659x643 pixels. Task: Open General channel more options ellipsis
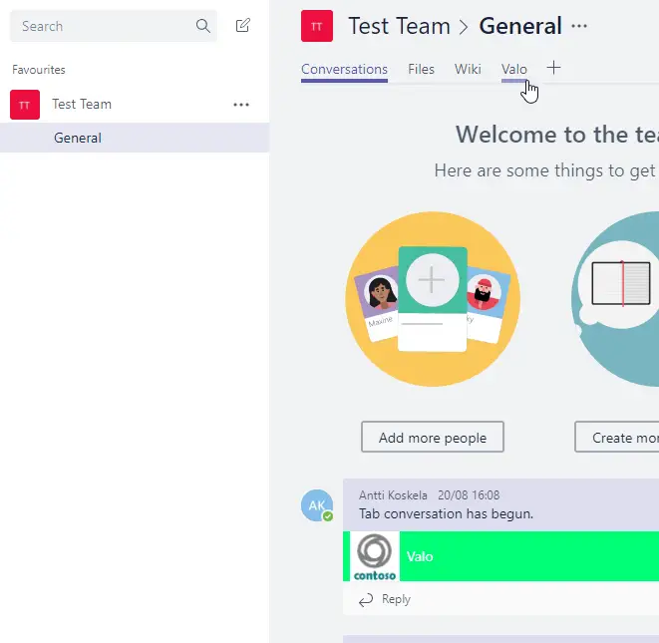[579, 26]
